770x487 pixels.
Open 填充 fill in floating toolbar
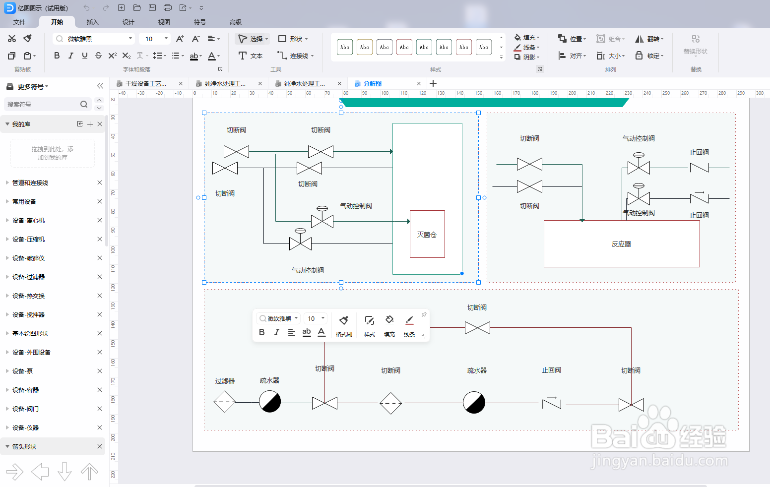(x=389, y=325)
